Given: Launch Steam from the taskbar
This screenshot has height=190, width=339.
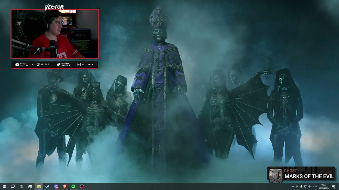Looking at the screenshot, I should click(x=47, y=187).
